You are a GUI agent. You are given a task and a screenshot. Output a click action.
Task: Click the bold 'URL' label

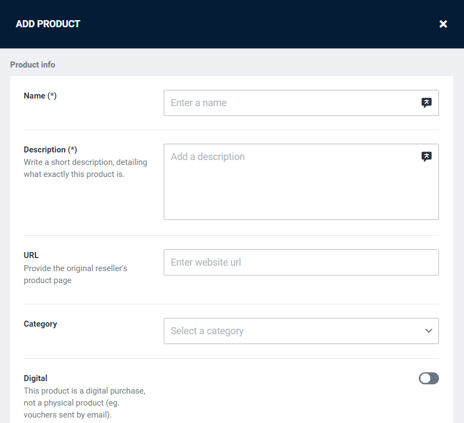tap(32, 255)
